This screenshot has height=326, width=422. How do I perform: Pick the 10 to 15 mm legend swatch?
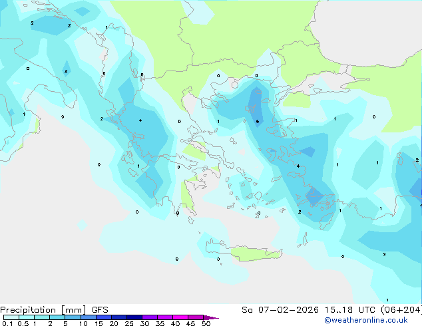coord(89,317)
